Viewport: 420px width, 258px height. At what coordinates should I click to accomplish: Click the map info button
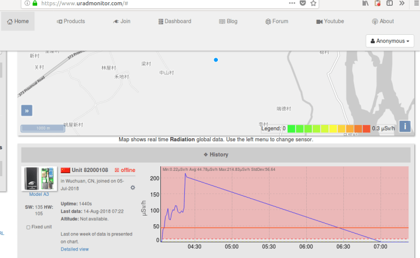click(x=405, y=126)
